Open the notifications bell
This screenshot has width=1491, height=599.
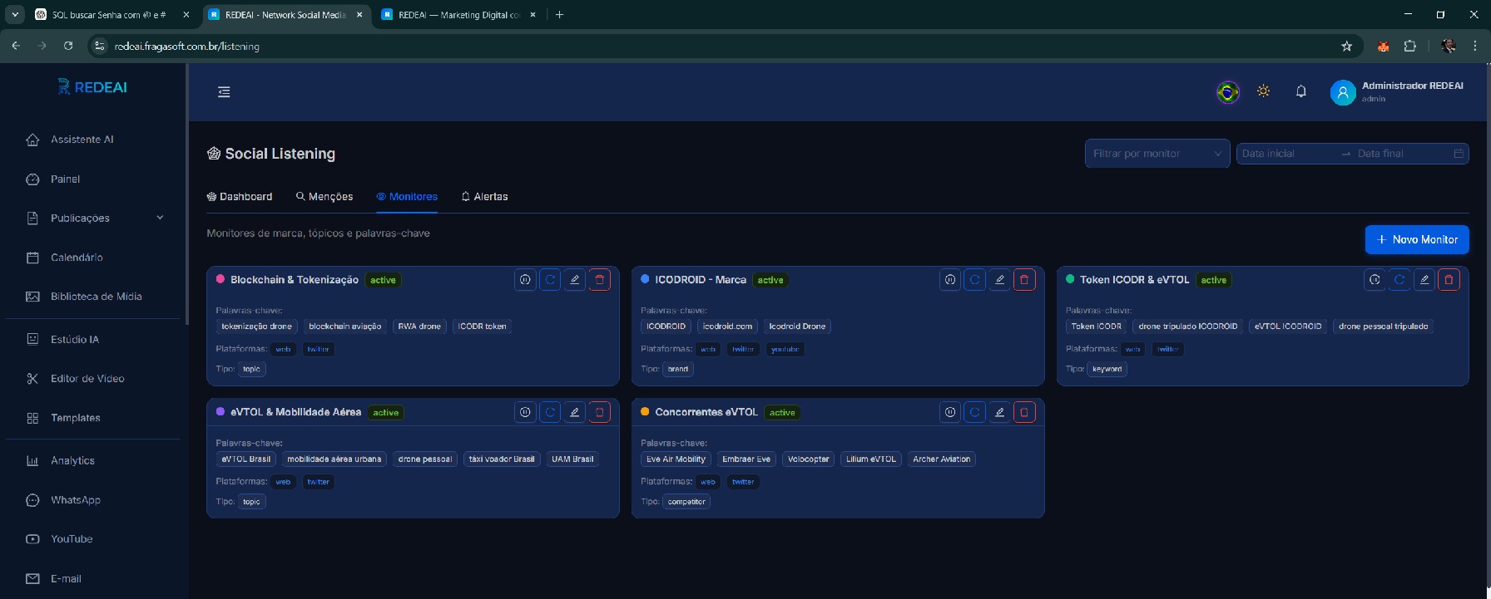pyautogui.click(x=1301, y=91)
